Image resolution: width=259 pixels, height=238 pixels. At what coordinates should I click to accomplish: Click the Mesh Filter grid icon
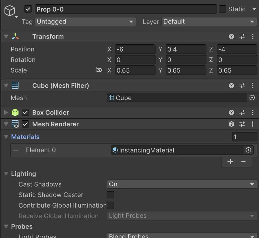[x=15, y=85]
